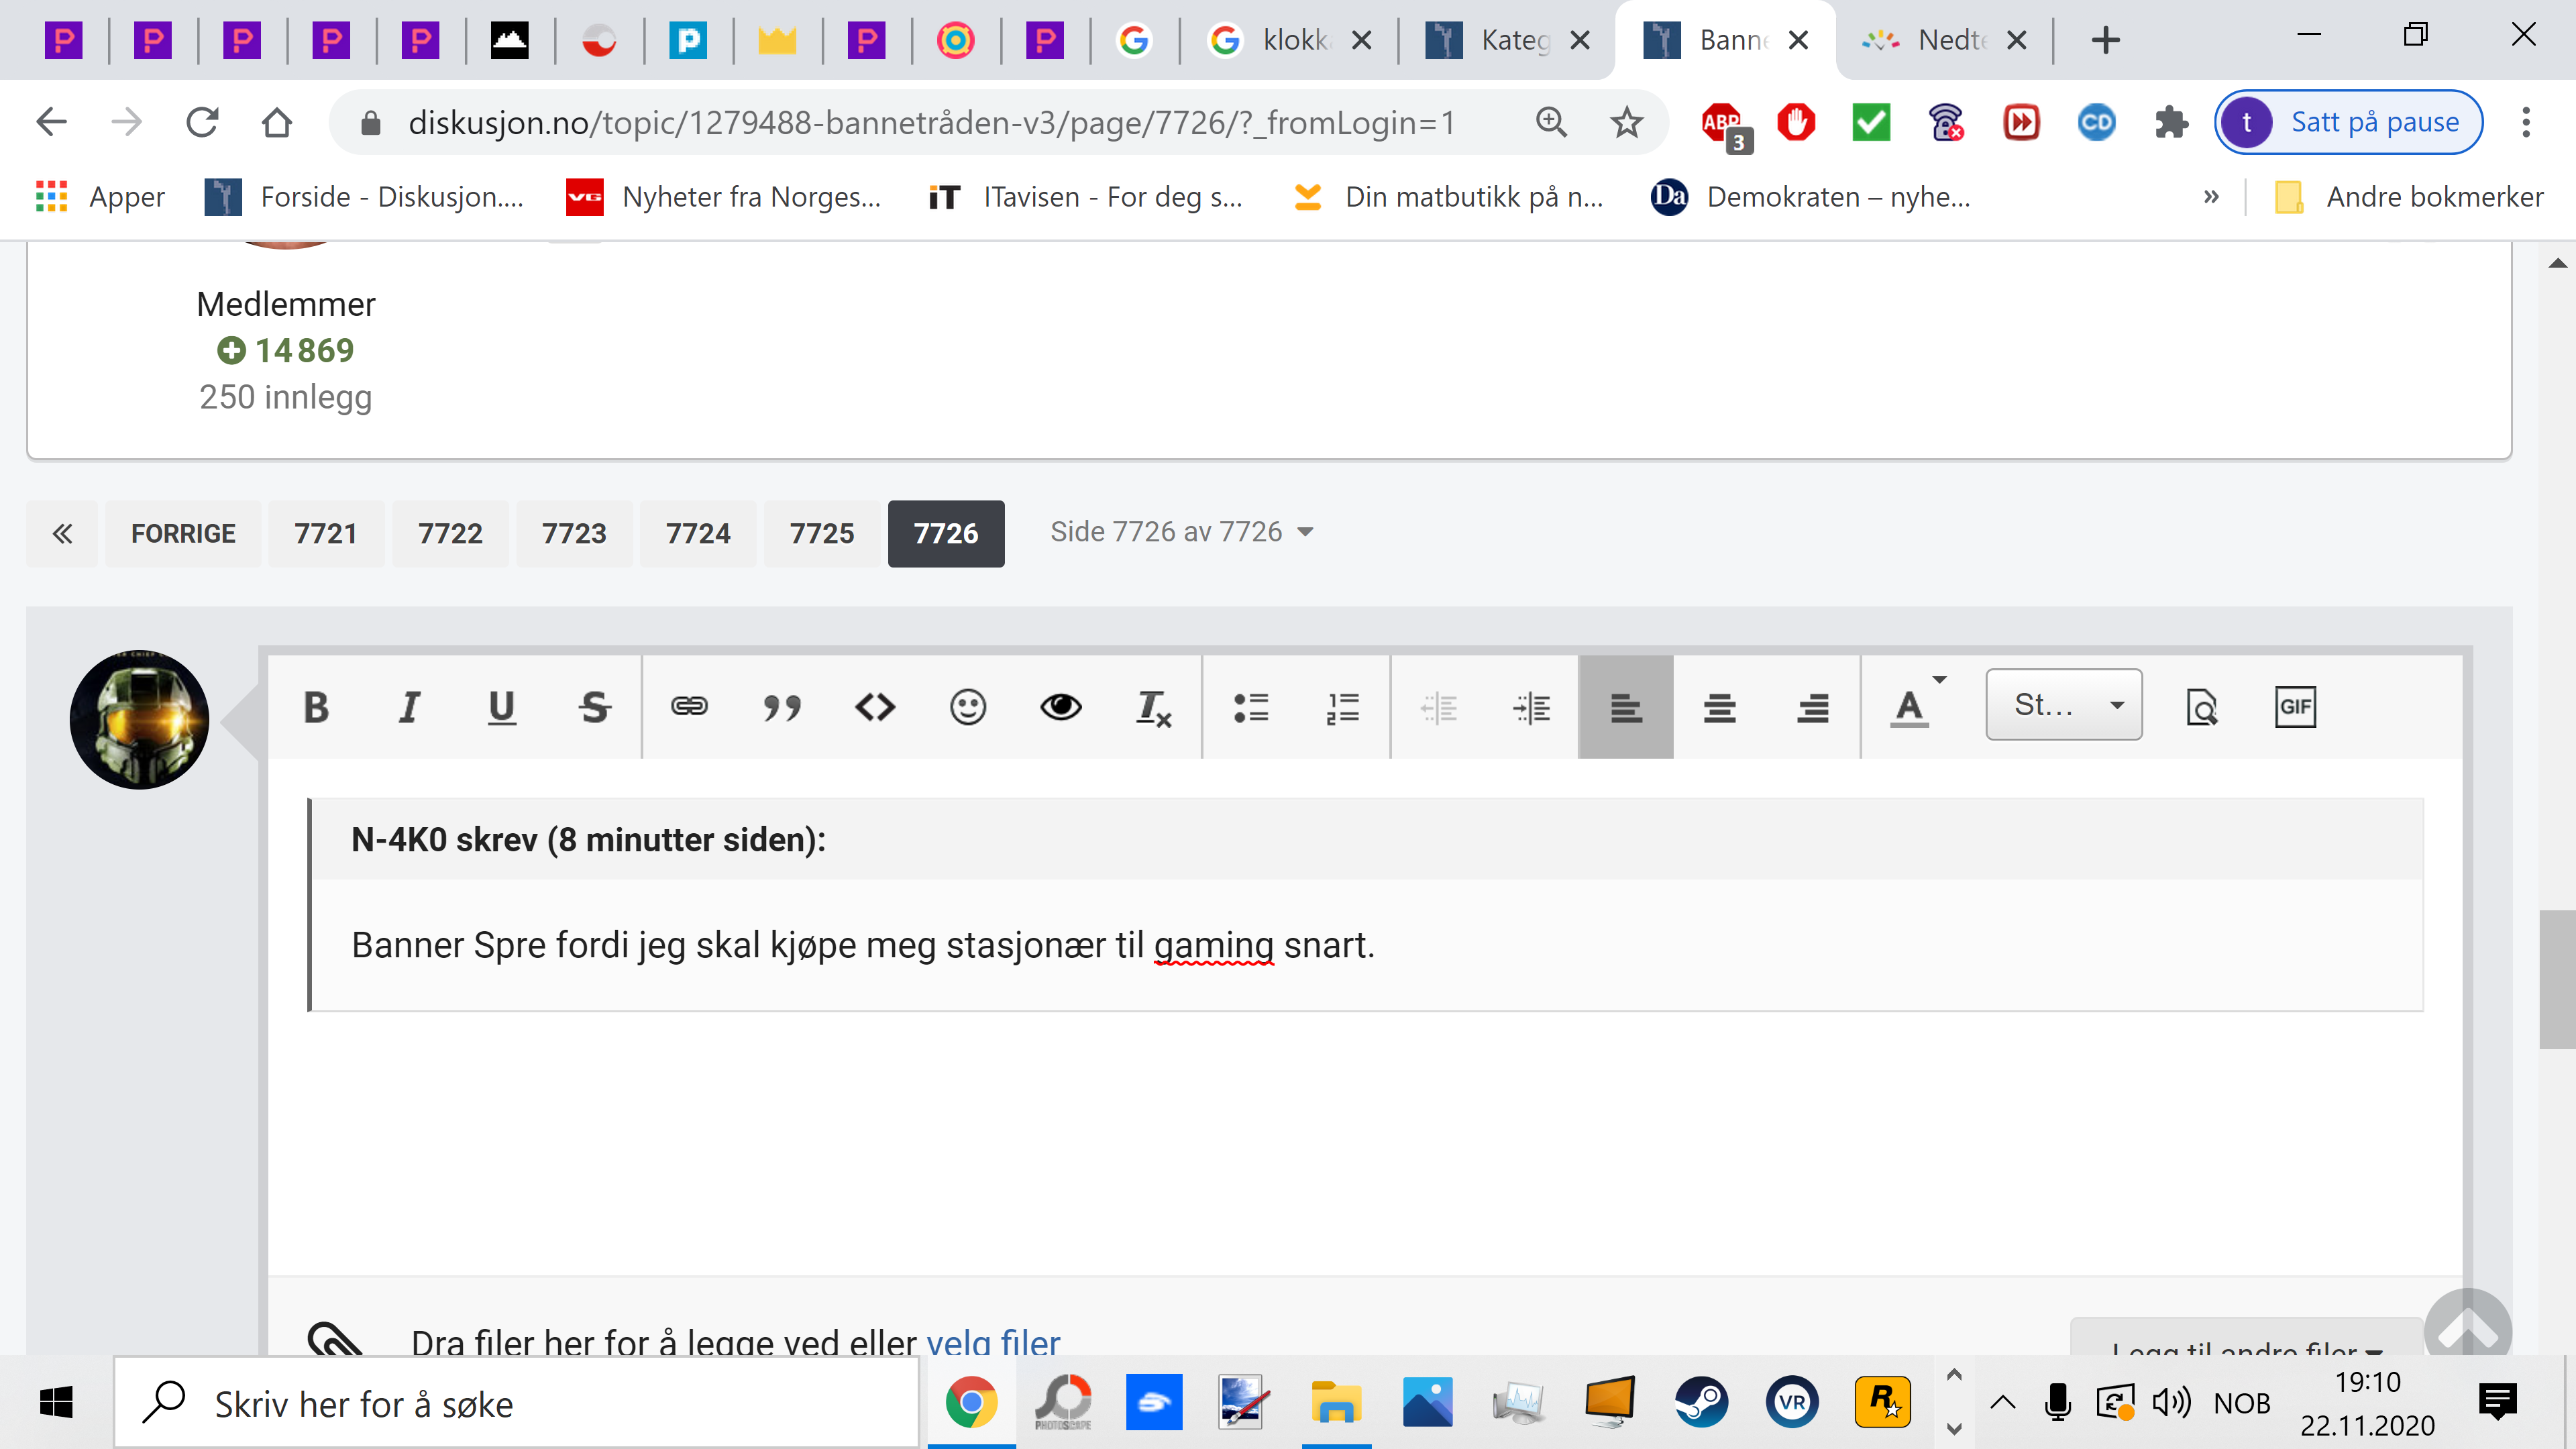Viewport: 2576px width, 1449px height.
Task: Open page 7724
Action: pyautogui.click(x=698, y=533)
